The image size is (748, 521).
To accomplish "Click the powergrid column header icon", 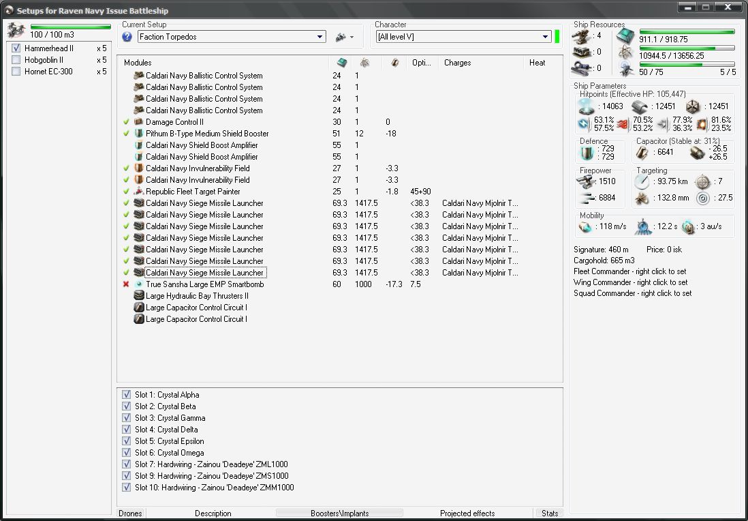I will pos(364,63).
